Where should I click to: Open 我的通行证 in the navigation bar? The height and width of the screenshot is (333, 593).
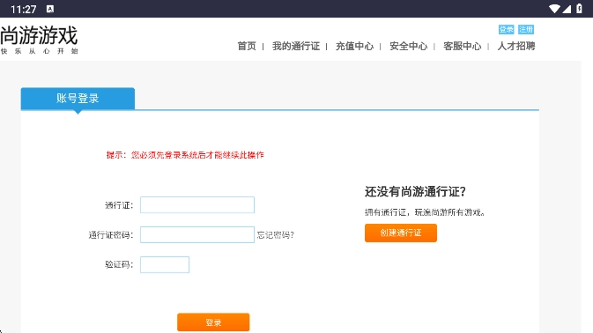[296, 46]
